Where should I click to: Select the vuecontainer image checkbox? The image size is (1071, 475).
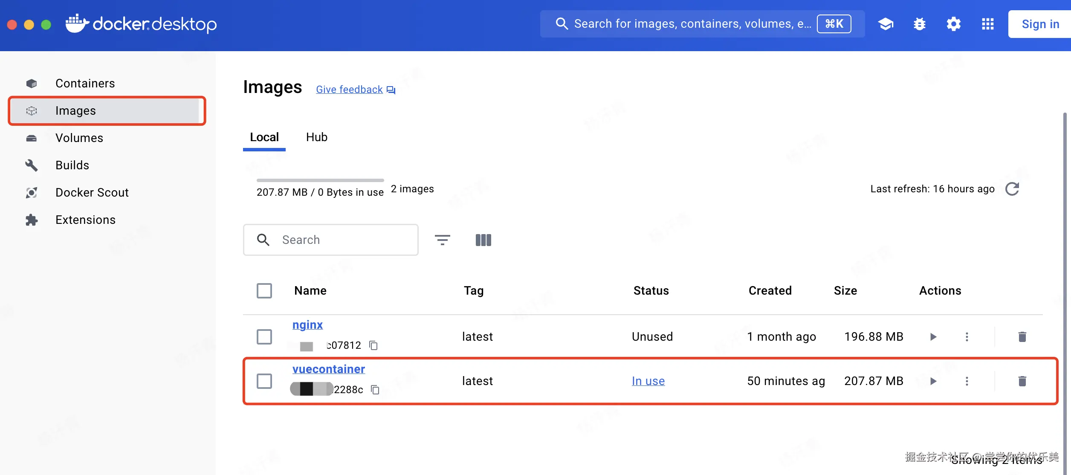(x=264, y=381)
